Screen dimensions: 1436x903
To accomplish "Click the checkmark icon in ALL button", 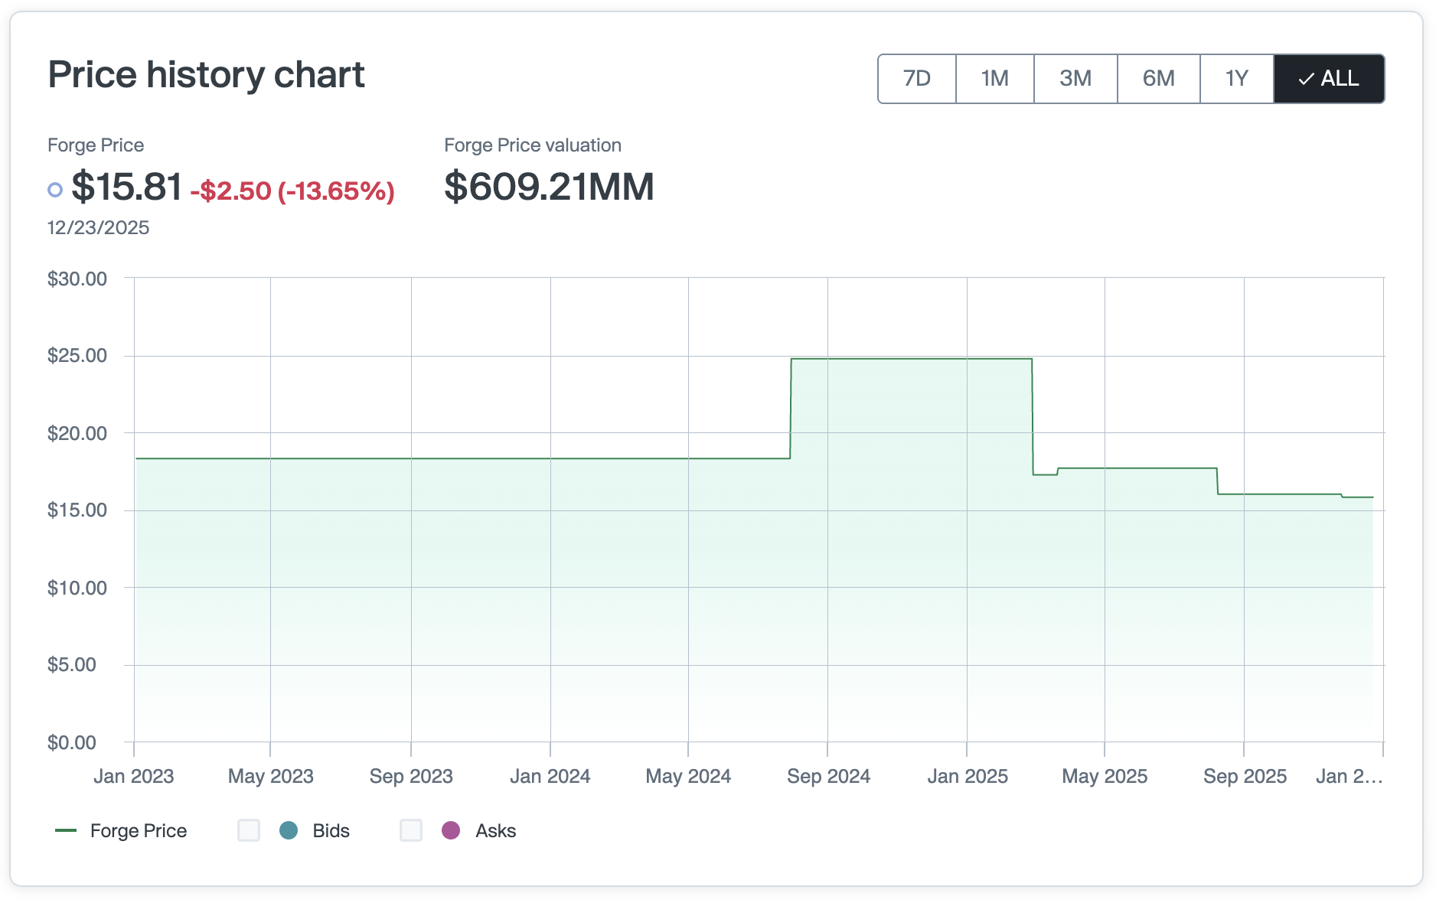I will pyautogui.click(x=1307, y=79).
